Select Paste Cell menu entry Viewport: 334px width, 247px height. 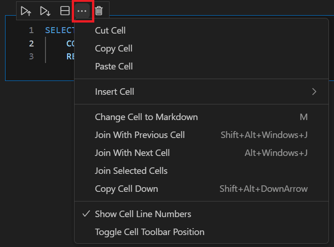point(114,66)
